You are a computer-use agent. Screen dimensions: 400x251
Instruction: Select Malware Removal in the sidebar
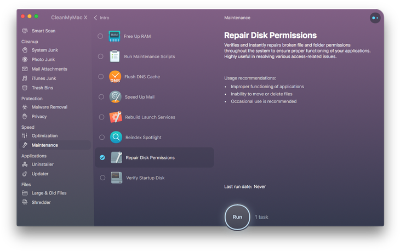(x=49, y=107)
